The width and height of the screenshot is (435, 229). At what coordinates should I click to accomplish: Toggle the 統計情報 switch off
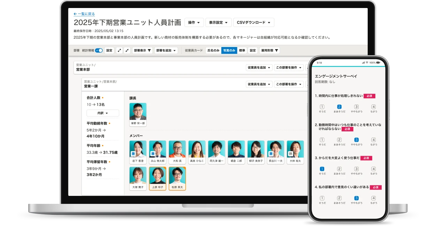tap(99, 51)
